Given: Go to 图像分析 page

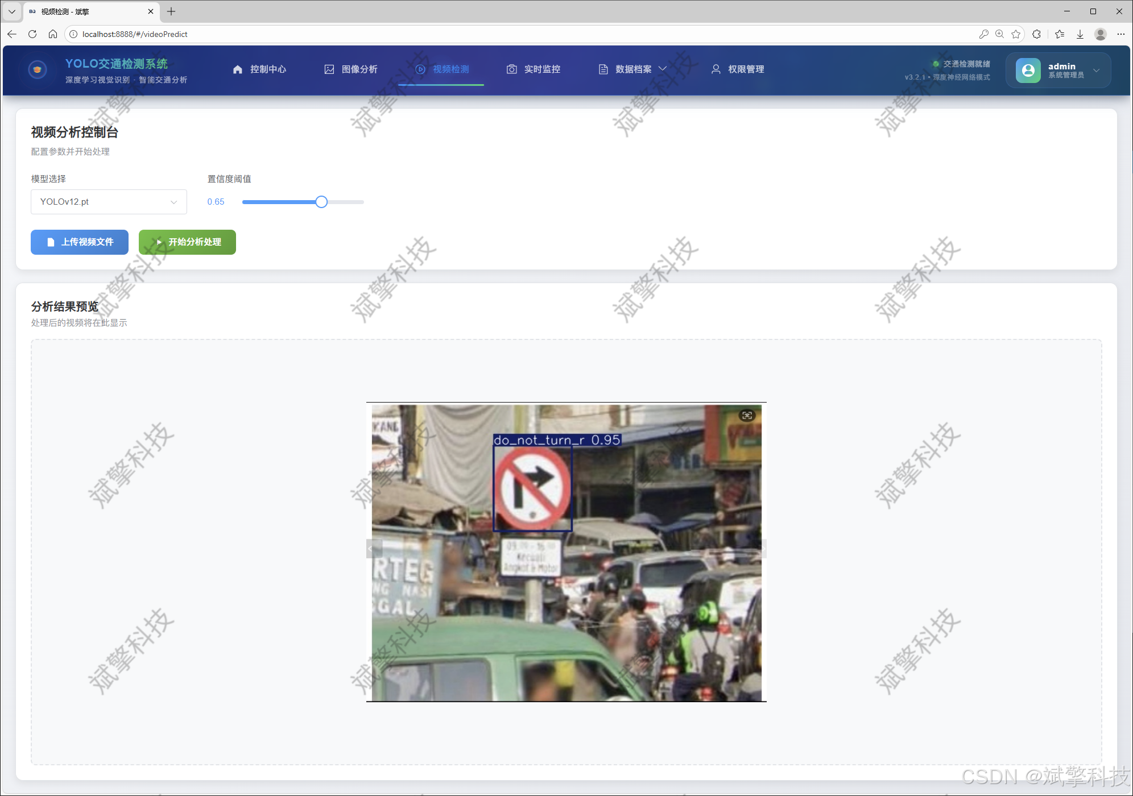Looking at the screenshot, I should 351,69.
